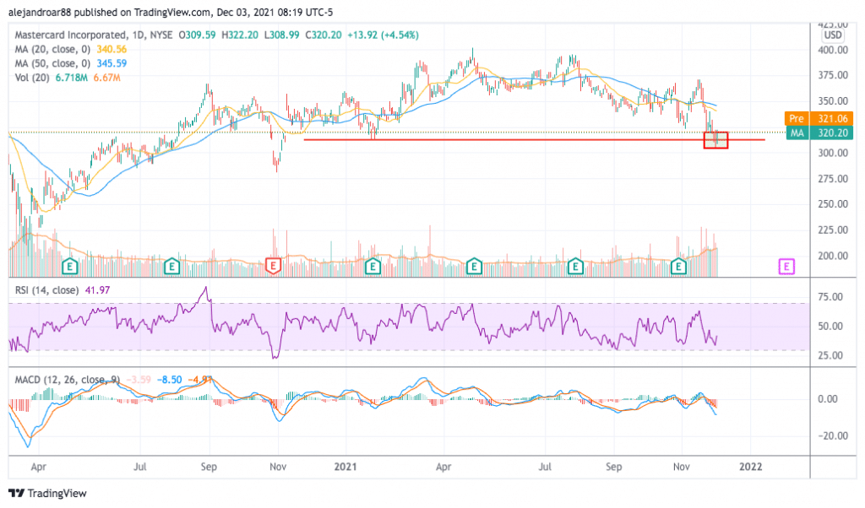This screenshot has width=865, height=508.
Task: Select the RSI (14, close) indicator legend
Action: click(46, 289)
